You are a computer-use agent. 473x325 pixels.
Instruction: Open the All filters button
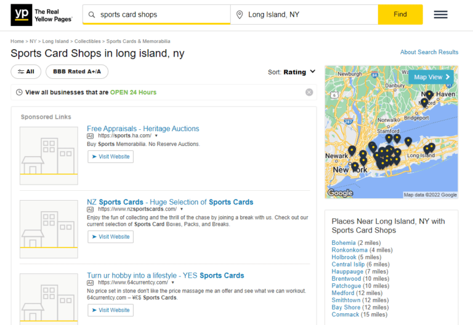click(26, 72)
